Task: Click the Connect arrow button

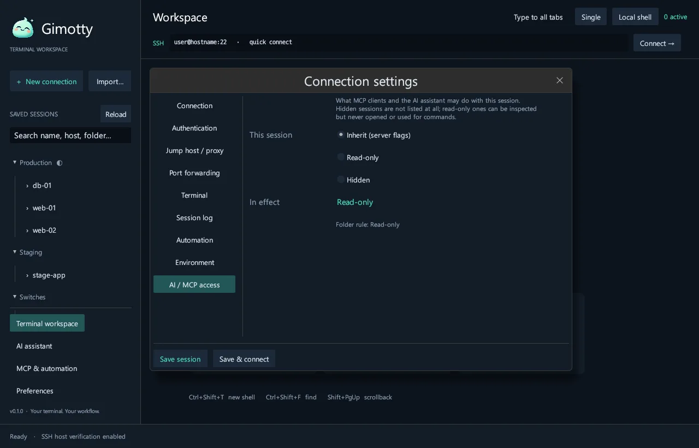Action: pyautogui.click(x=657, y=43)
